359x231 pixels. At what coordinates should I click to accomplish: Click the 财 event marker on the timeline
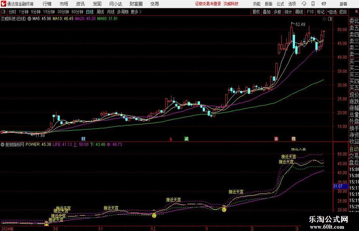coord(83,139)
